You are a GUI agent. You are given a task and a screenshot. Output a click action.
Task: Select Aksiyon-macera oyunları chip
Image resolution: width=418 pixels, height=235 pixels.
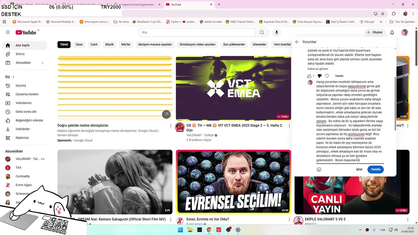pyautogui.click(x=155, y=44)
